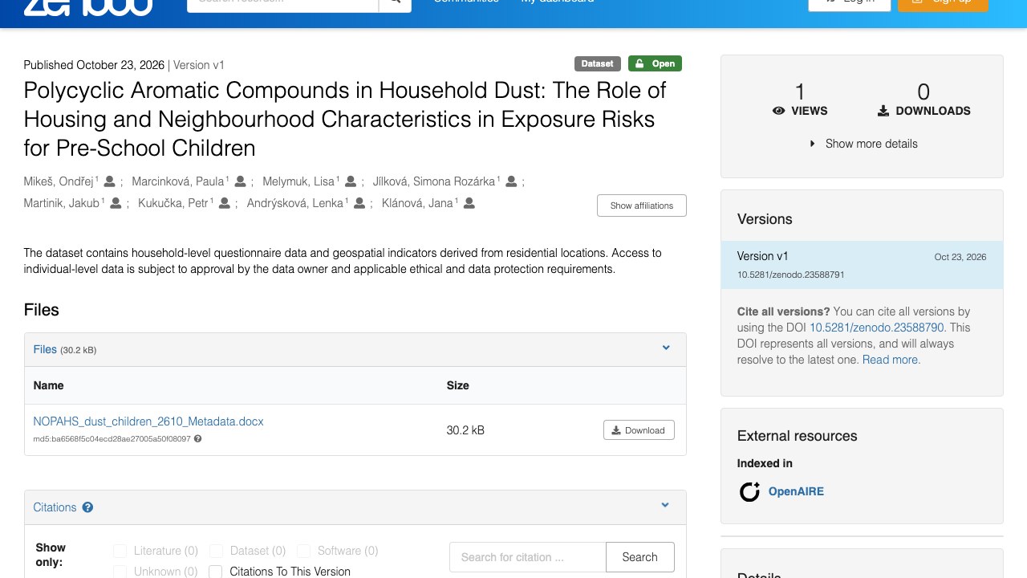
Task: Click the Show affiliations button
Action: pyautogui.click(x=642, y=206)
